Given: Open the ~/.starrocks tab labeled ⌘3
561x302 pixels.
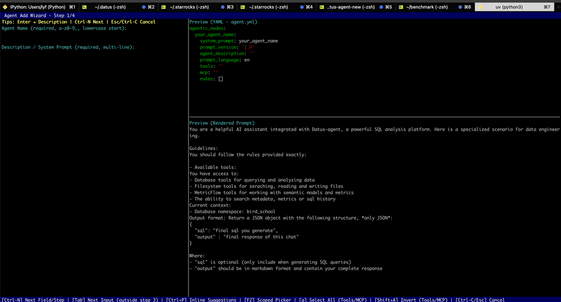Looking at the screenshot, I should [189, 7].
